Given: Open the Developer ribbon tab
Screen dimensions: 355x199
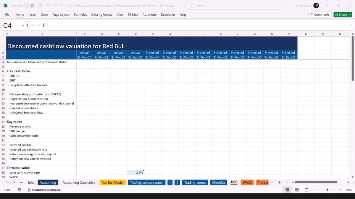Looking at the screenshot, I should [168, 14].
